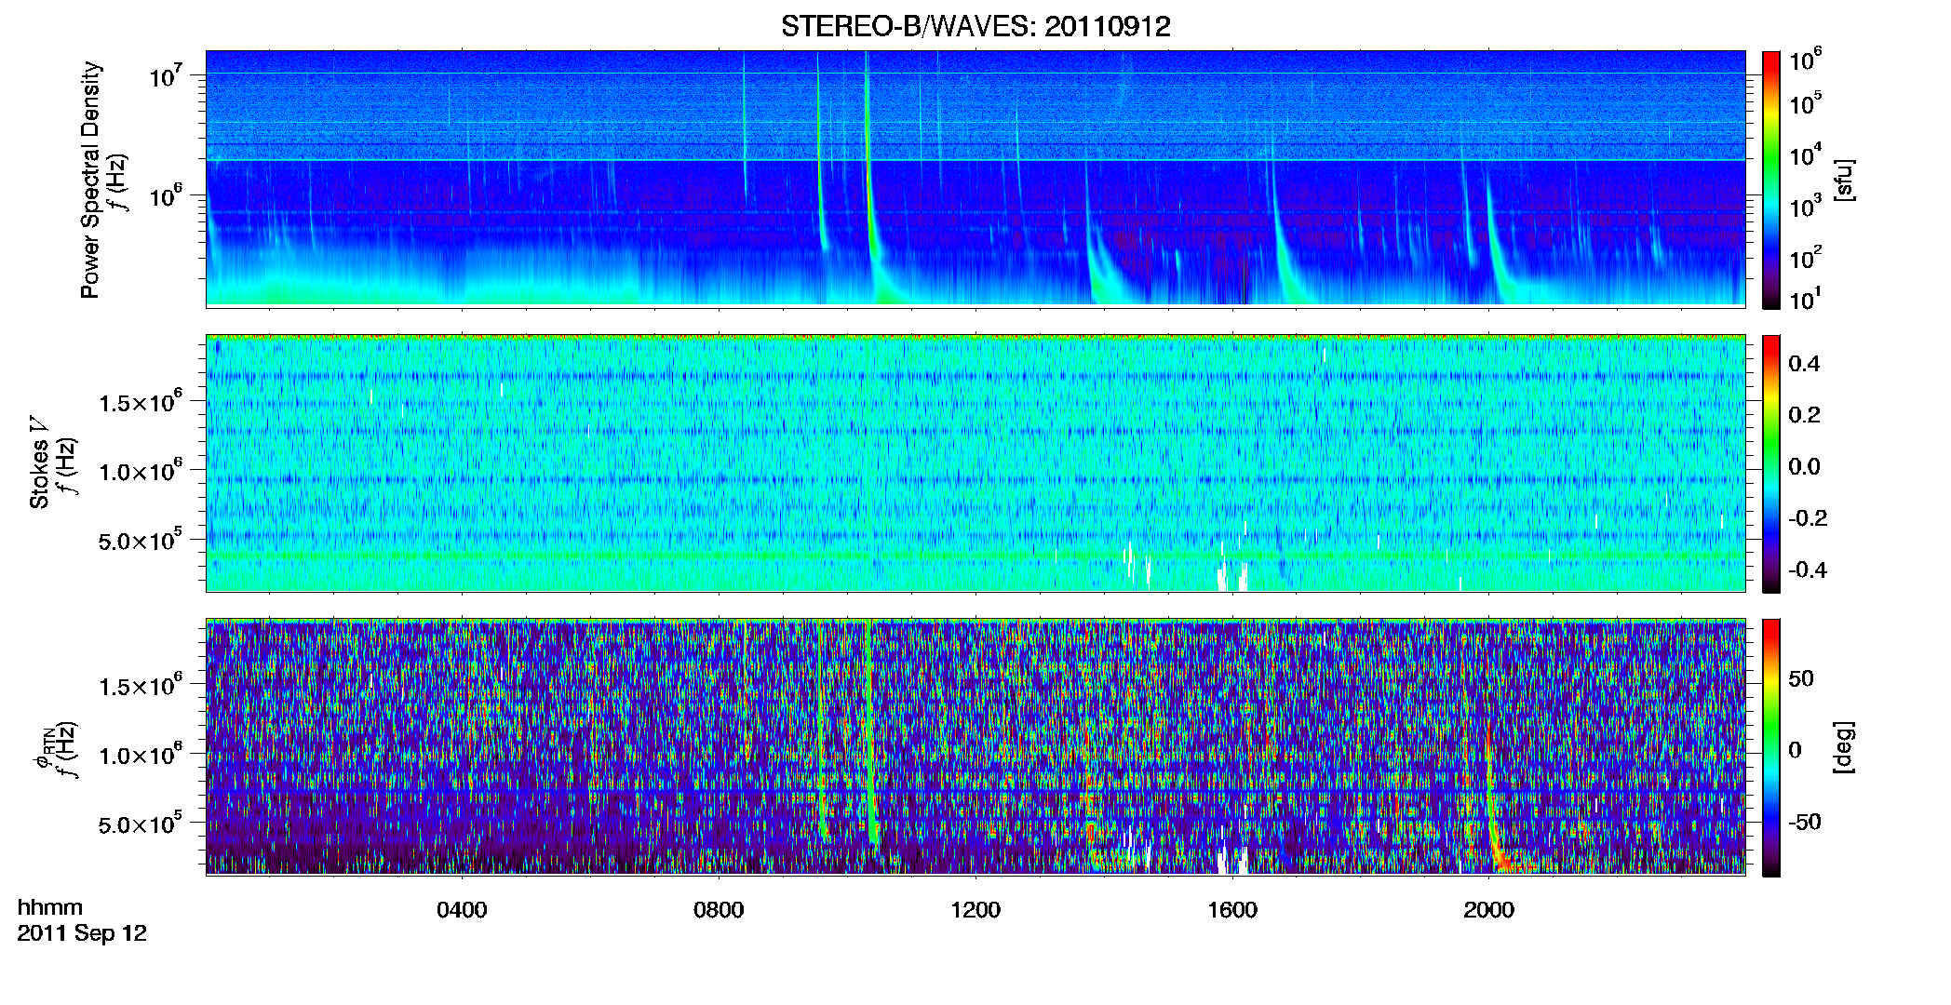Select the "0" label on the degrees color bar
Viewport: 1951px width, 1005px height.
click(1795, 750)
